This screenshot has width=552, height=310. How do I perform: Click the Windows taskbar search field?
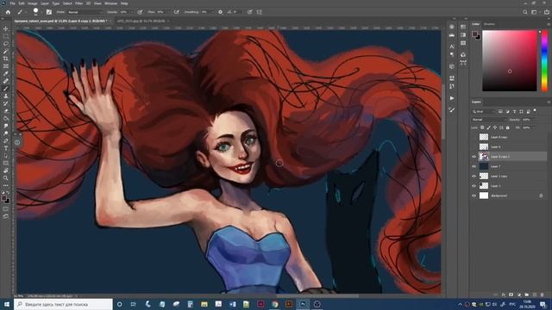pos(63,304)
